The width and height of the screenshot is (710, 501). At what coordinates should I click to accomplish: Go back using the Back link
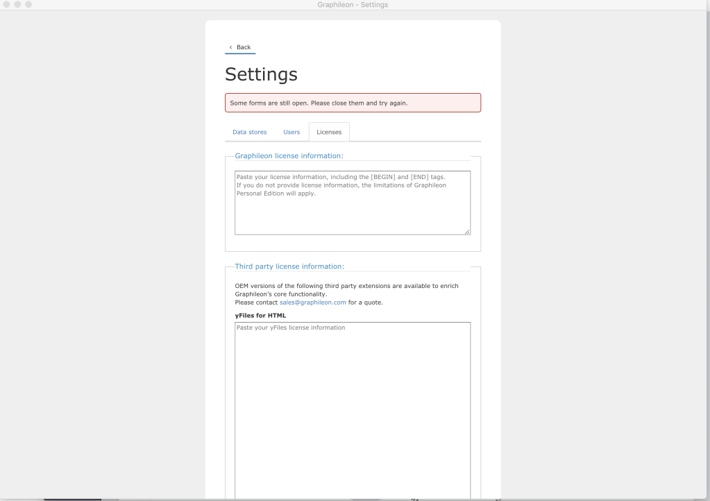point(243,47)
